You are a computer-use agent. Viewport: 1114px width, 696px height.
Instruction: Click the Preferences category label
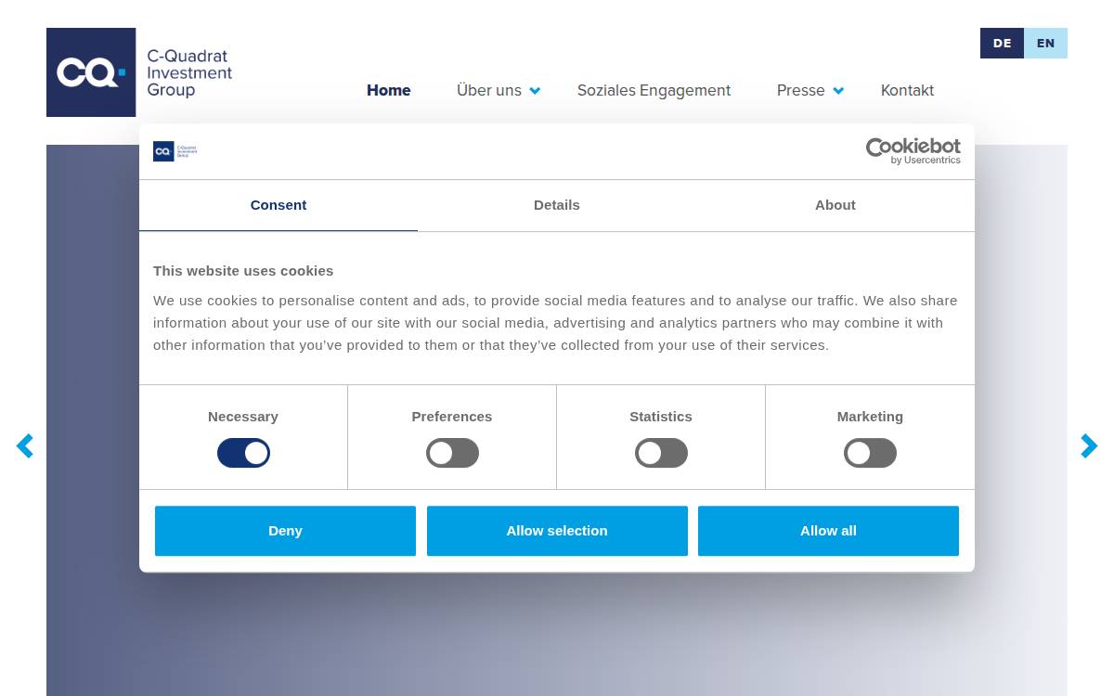(452, 417)
